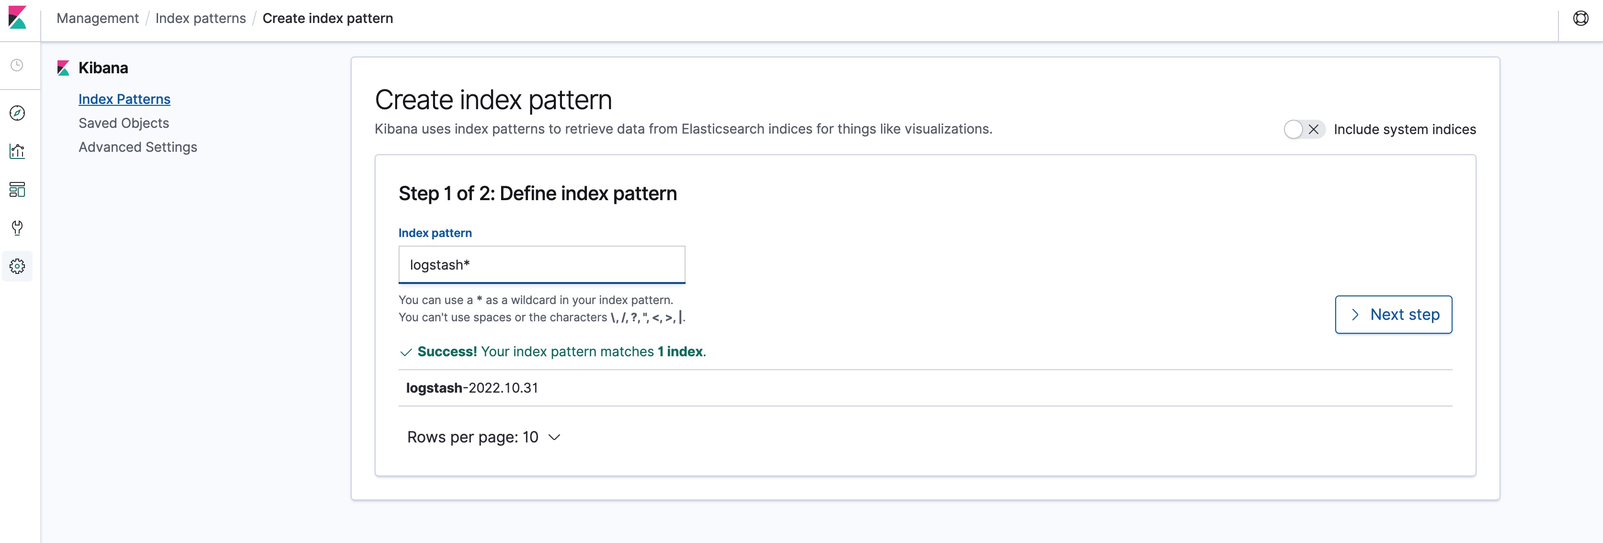The height and width of the screenshot is (543, 1603).
Task: Go to Index patterns breadcrumb
Action: click(200, 18)
